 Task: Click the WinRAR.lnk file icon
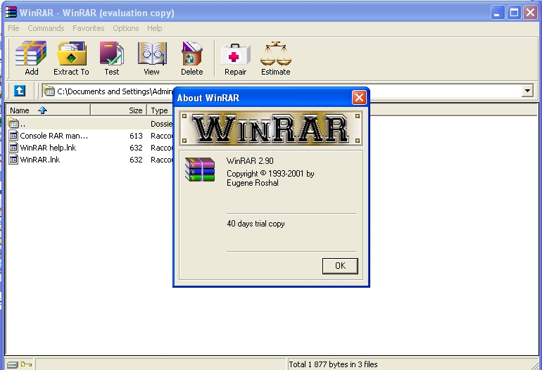[13, 160]
